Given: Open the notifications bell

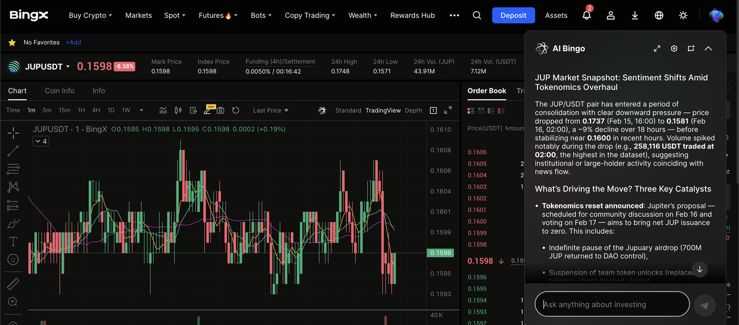Looking at the screenshot, I should click(x=587, y=16).
